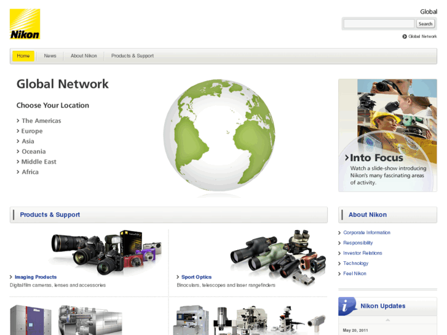Screen dimensions: 447x335
Task: Open the Imaging Products link
Action: pos(36,277)
